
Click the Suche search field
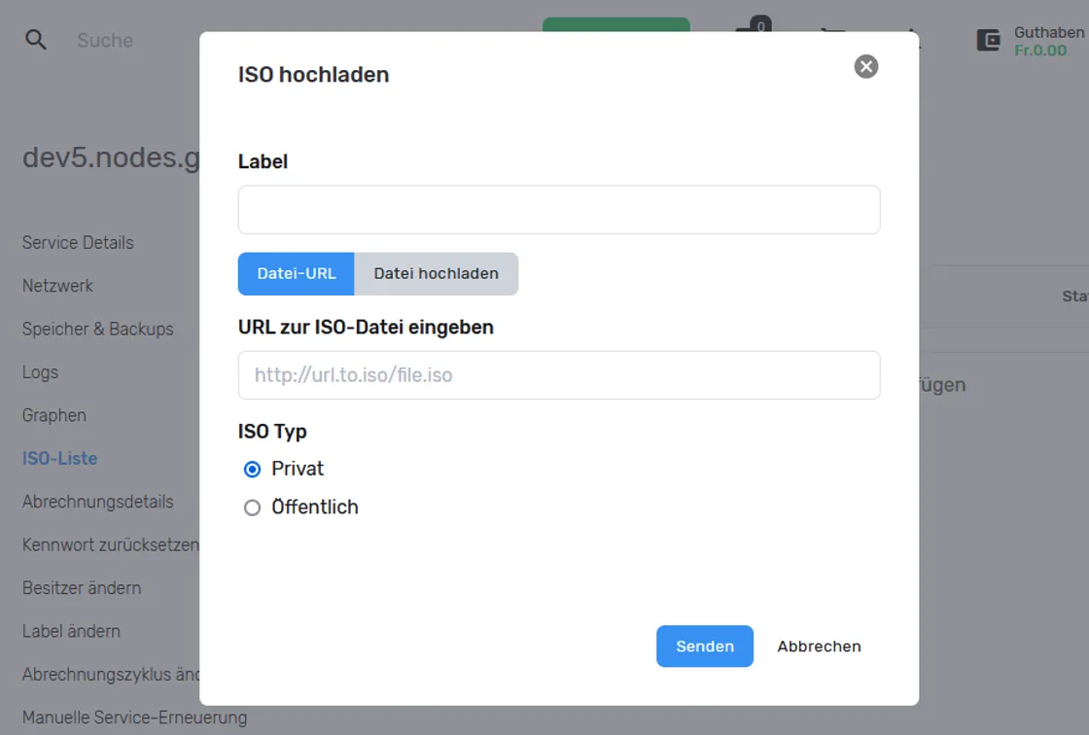105,40
